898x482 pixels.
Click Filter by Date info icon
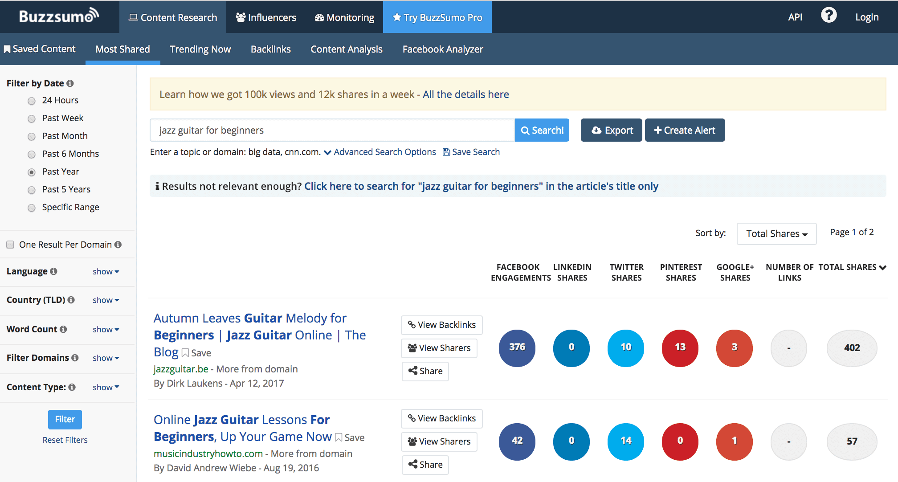click(70, 83)
